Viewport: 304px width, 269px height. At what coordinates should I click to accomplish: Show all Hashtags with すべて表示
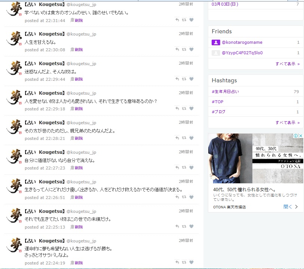click(288, 123)
